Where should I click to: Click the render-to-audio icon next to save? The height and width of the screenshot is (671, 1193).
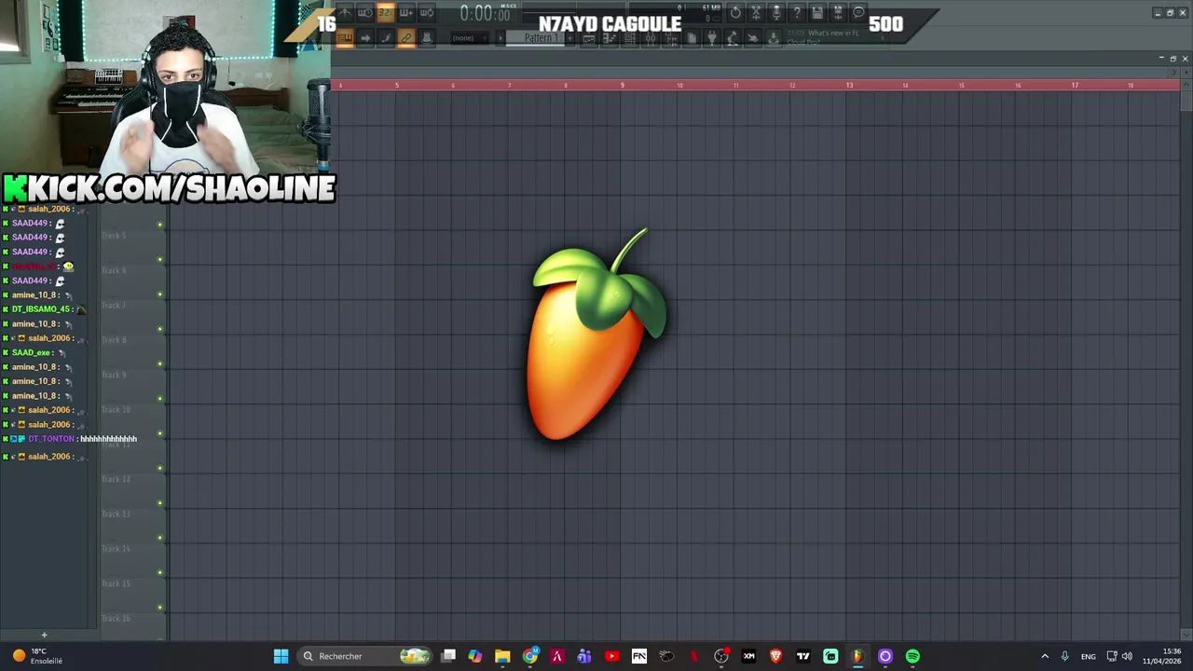838,12
